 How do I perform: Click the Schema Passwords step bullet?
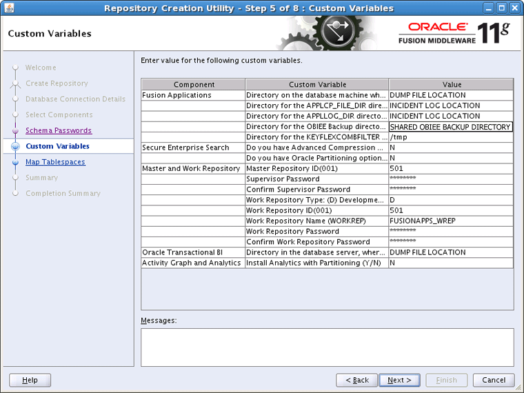(x=15, y=131)
